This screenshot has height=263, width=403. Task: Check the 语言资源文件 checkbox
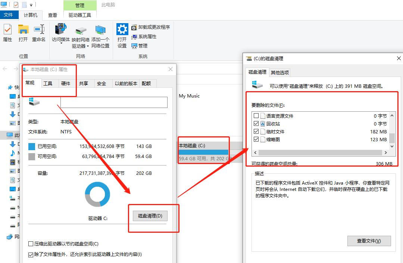[256, 115]
